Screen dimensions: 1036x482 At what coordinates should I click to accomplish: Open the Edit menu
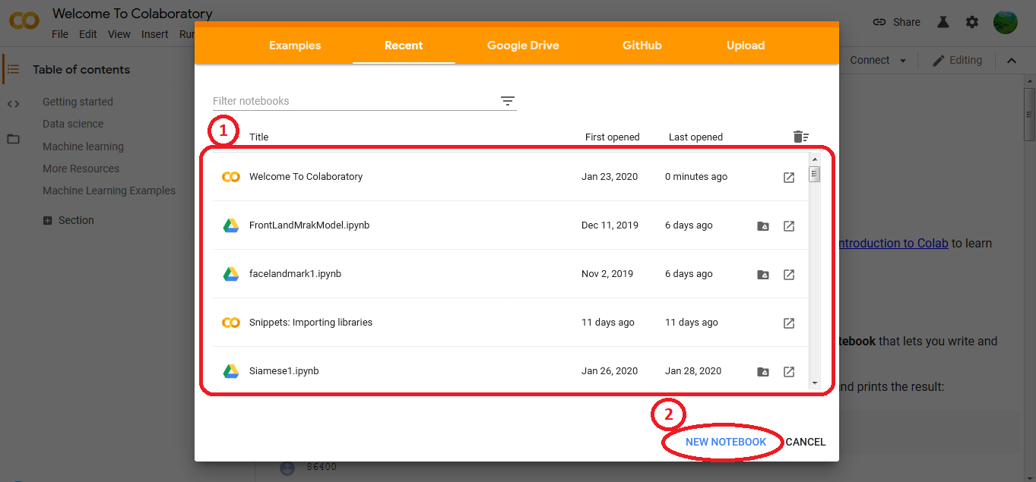click(x=88, y=34)
